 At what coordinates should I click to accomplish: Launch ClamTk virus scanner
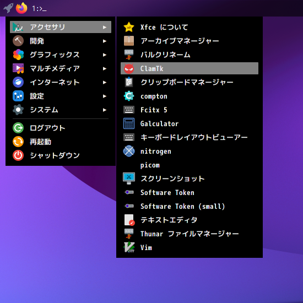[190, 68]
